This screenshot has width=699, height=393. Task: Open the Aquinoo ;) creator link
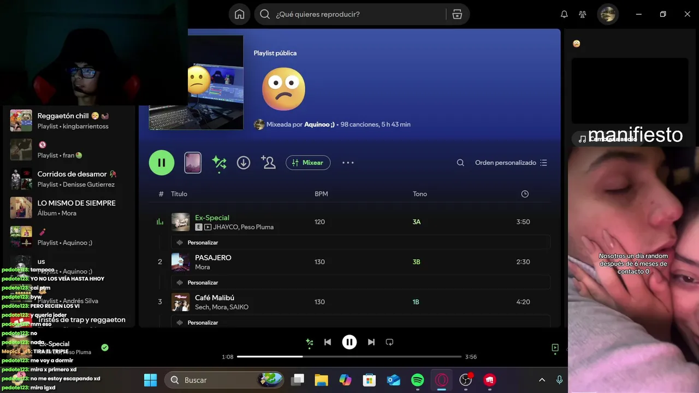(319, 124)
